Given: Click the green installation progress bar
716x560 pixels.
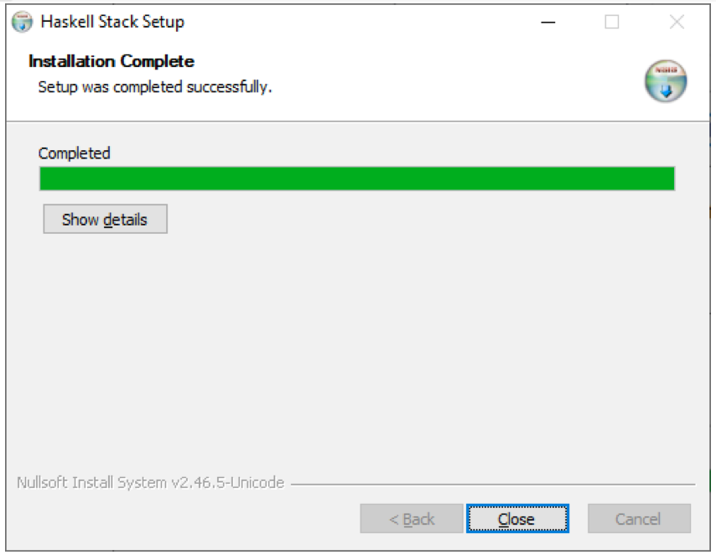Looking at the screenshot, I should click(x=357, y=178).
